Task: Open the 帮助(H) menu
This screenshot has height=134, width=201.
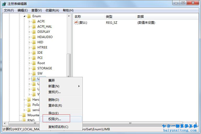Action: [x=68, y=10]
